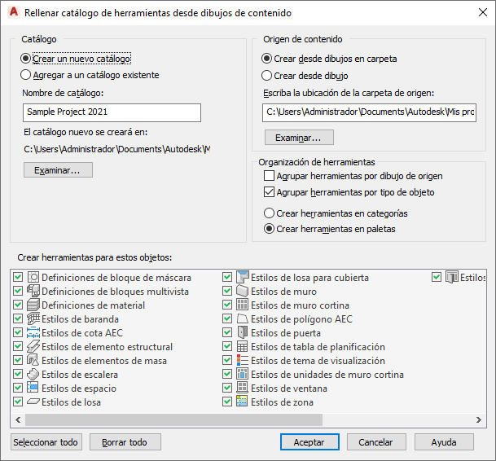
Task: Click the Estilos de puerta door icon
Action: (243, 332)
